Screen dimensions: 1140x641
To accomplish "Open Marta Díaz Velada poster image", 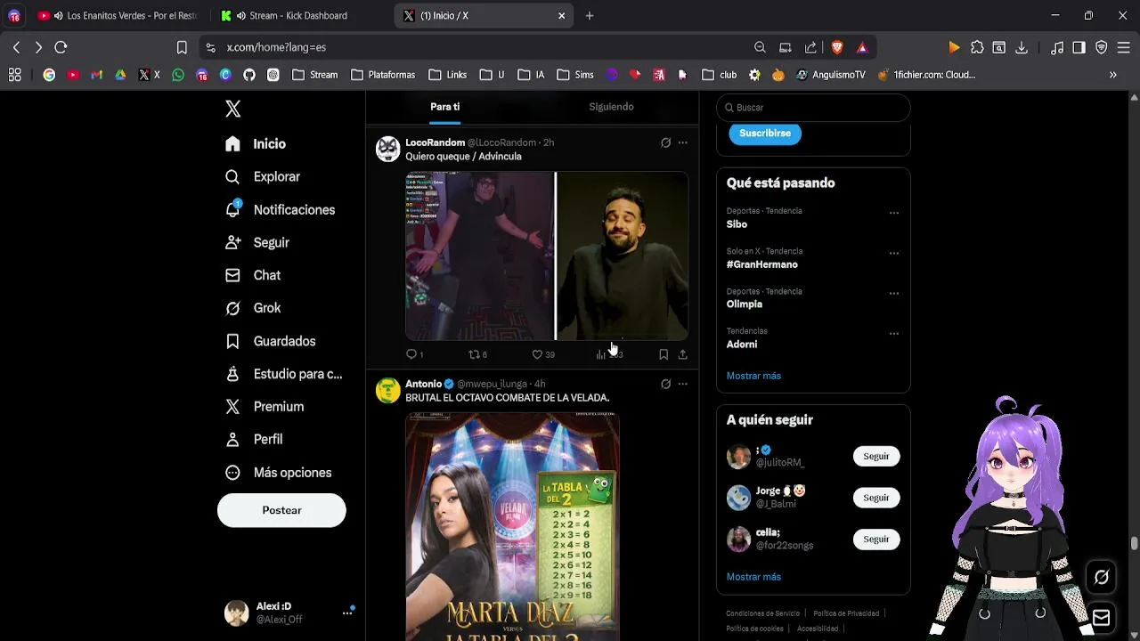I will (x=512, y=526).
